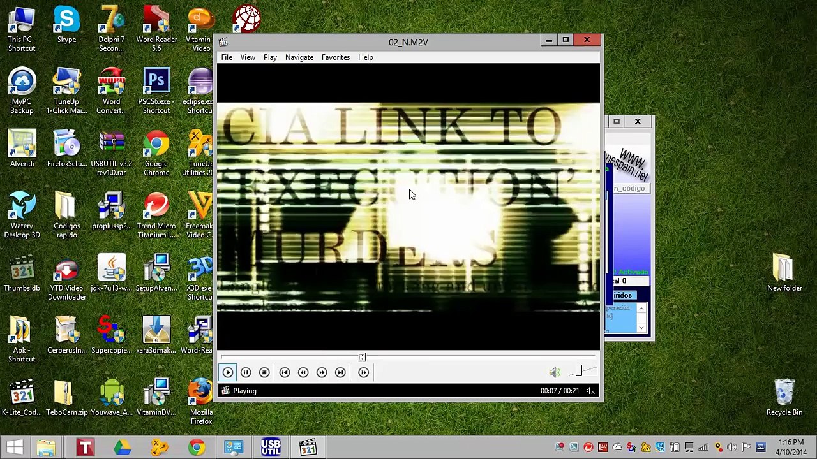Select the Watery Desktop 3D icon
This screenshot has width=817, height=459.
click(22, 215)
